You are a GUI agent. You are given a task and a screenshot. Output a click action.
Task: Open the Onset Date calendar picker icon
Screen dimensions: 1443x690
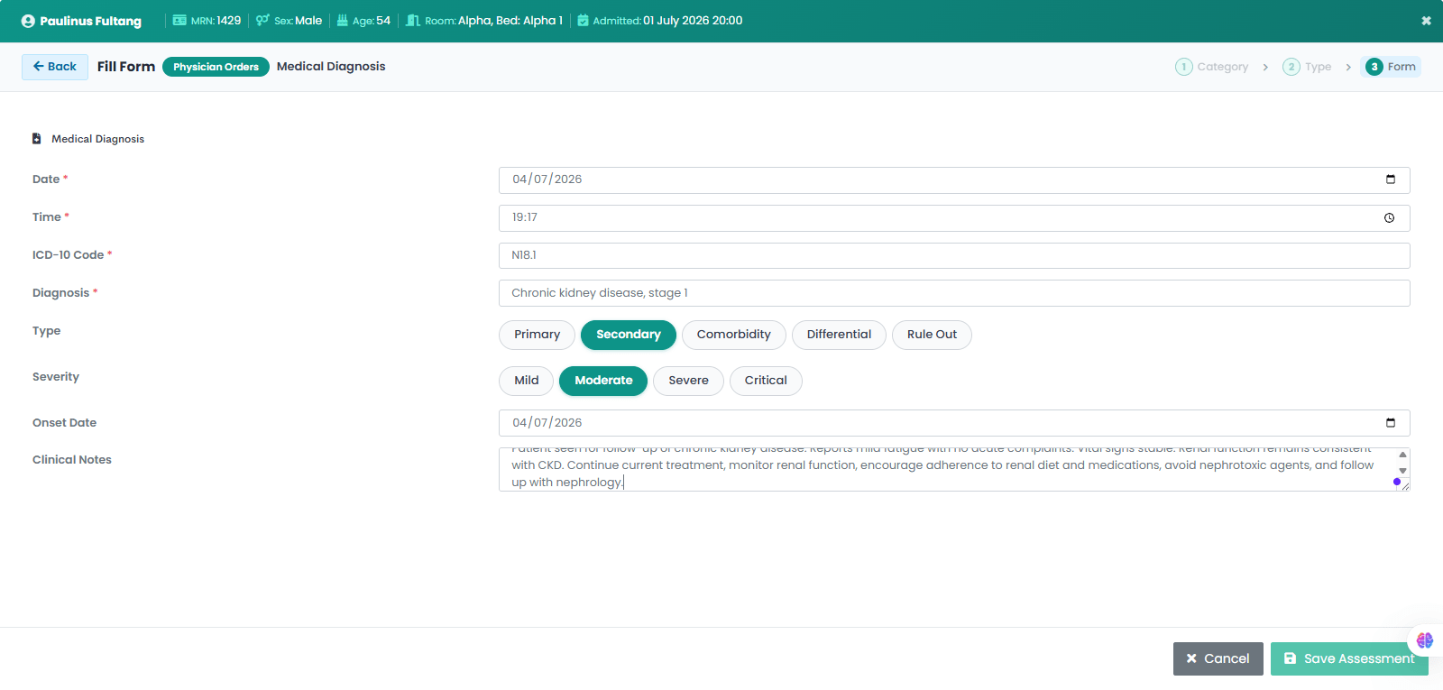(x=1391, y=423)
